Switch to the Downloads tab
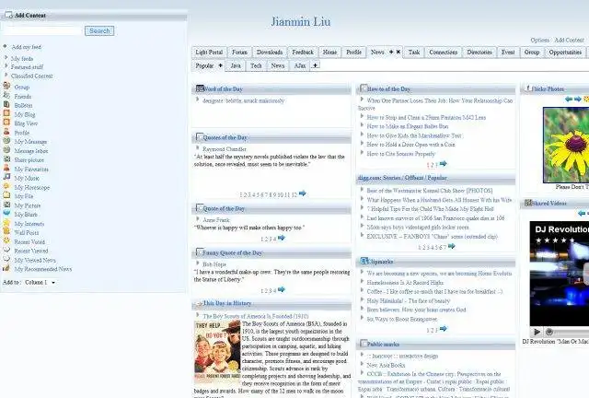The image size is (589, 398). 270,53
